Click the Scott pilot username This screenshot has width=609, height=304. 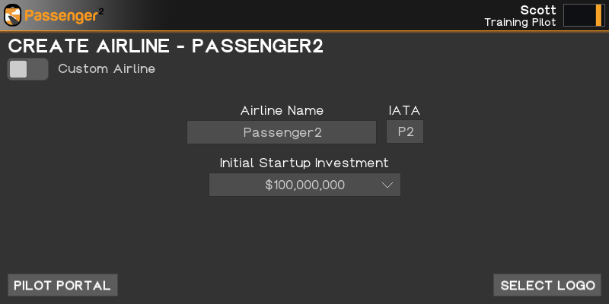(x=538, y=10)
